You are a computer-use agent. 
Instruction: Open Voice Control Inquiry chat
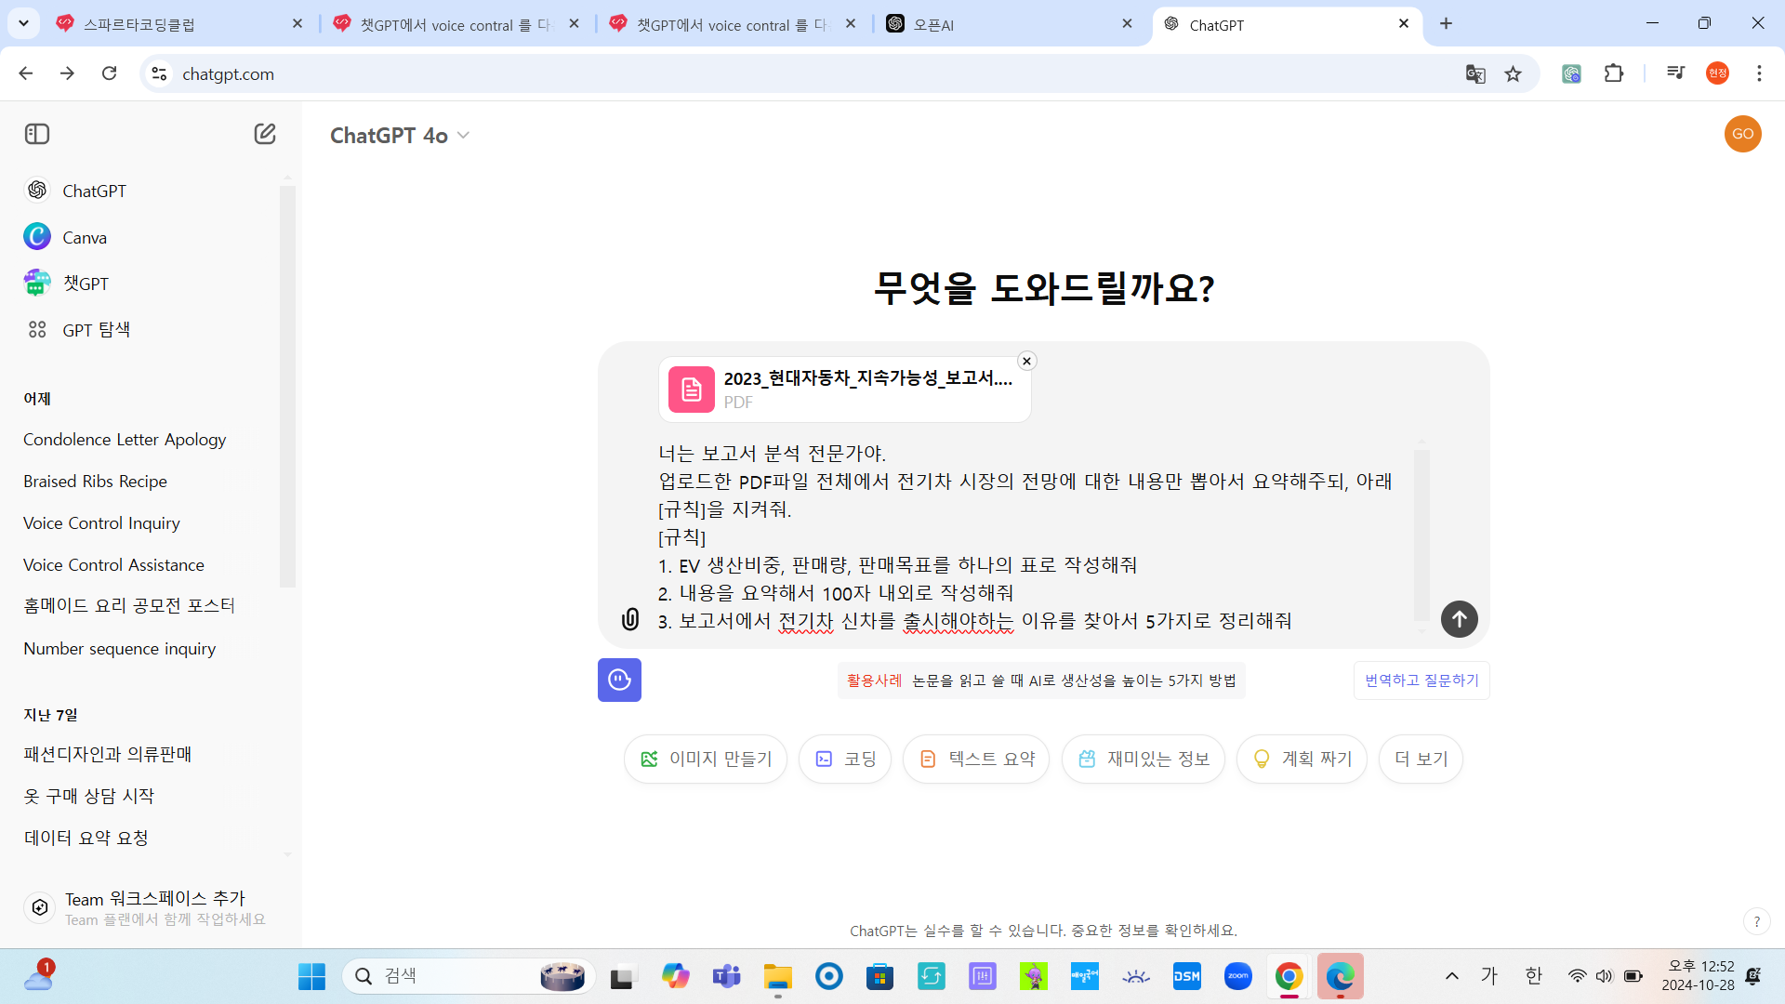coord(101,523)
